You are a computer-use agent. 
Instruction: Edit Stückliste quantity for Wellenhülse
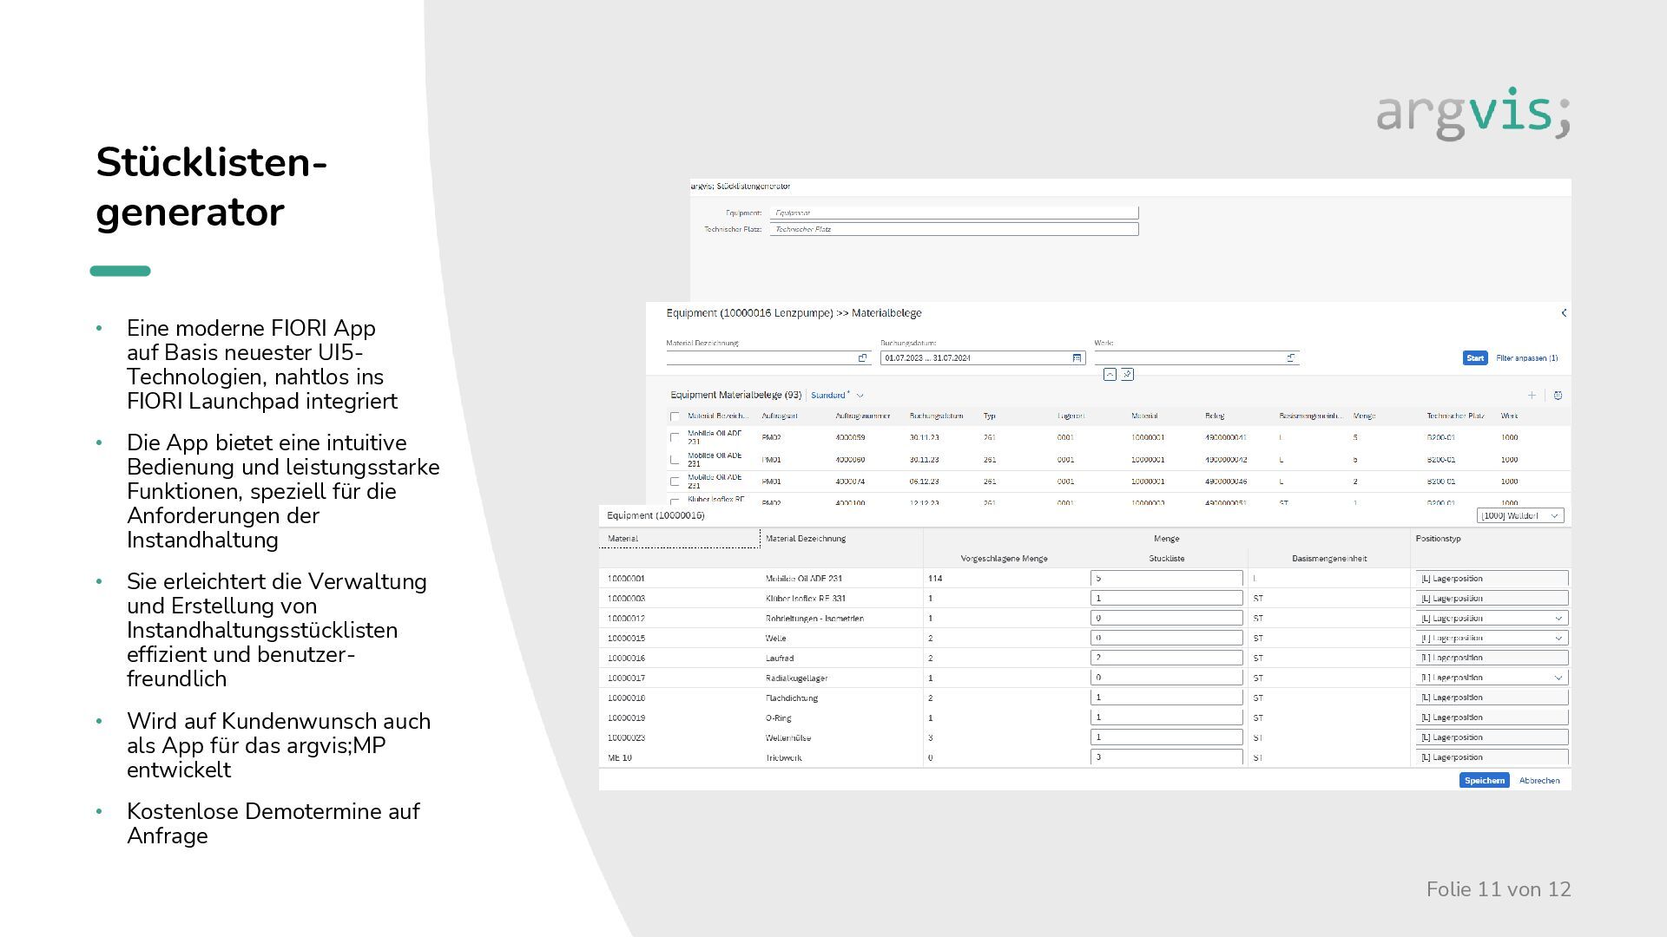point(1166,737)
